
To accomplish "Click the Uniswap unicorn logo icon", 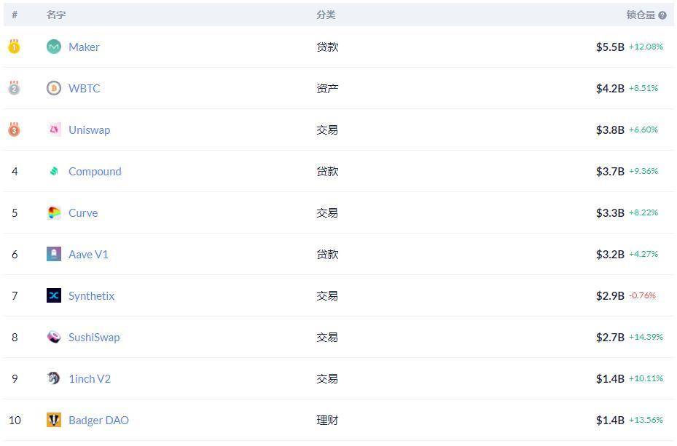I will click(54, 130).
